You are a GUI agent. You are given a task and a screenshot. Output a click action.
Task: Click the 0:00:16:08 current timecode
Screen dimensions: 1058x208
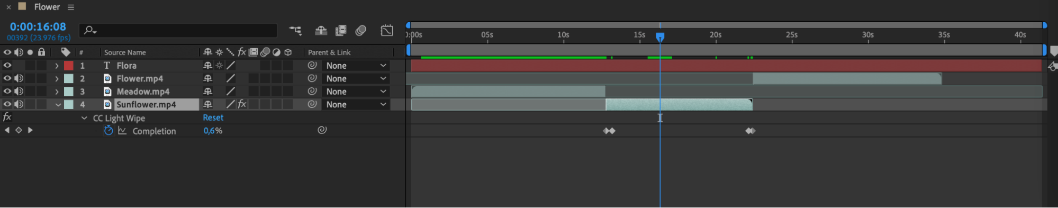[x=38, y=26]
